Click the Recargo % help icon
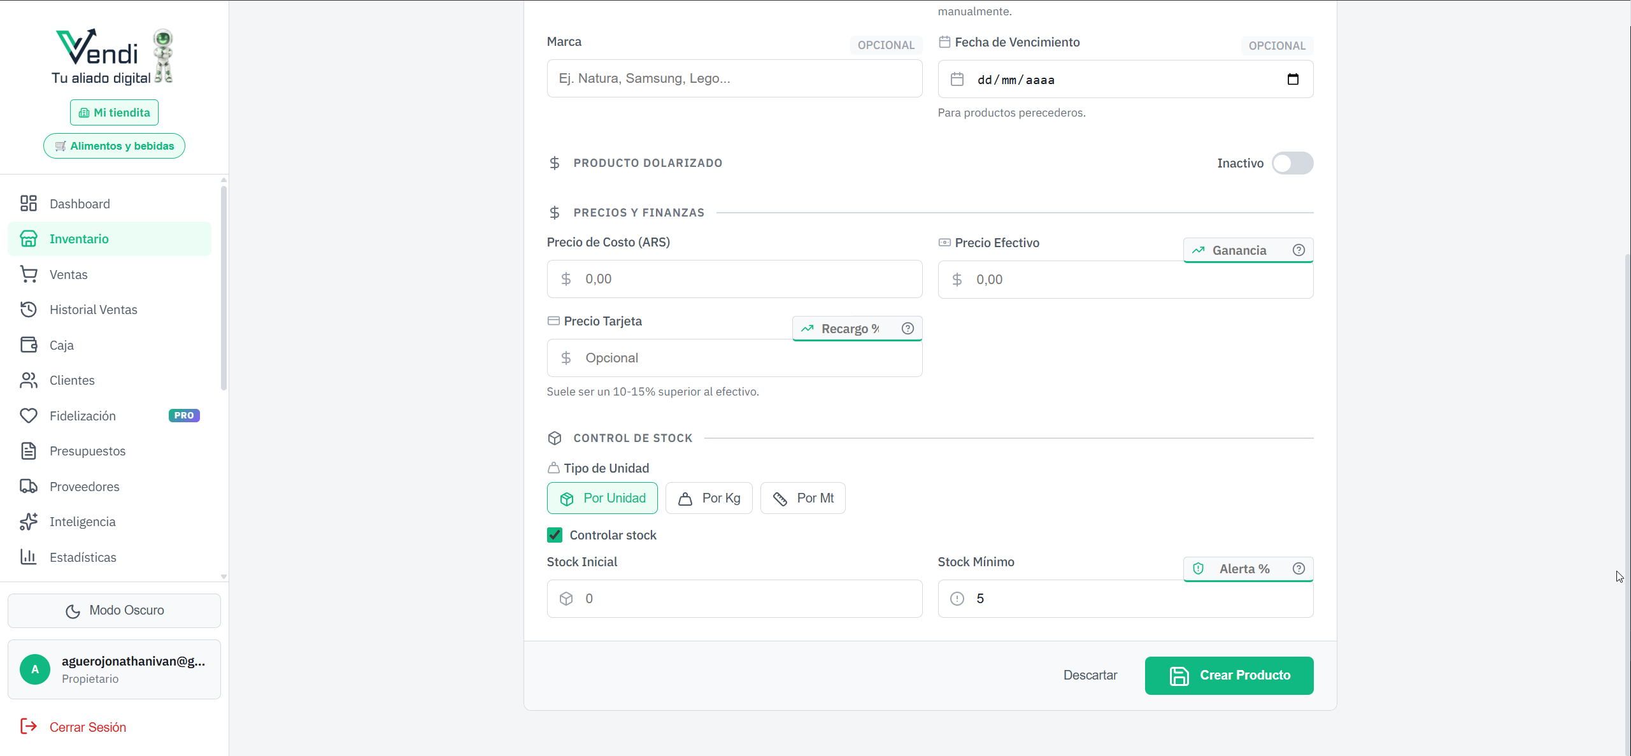This screenshot has height=756, width=1631. pos(908,329)
